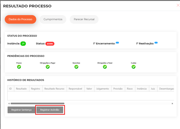180x129 pixels.
Task: Click the Obrigações a Fazer checkmark icon
Action: point(105,67)
